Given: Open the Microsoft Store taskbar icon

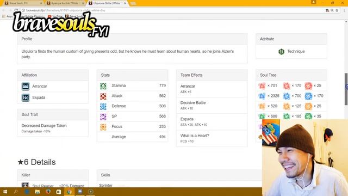Looking at the screenshot, I should (x=59, y=192).
